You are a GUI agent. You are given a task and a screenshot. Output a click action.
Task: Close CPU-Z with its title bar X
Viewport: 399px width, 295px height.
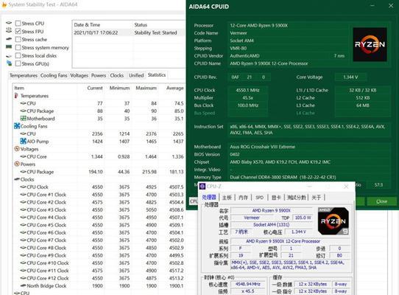click(x=346, y=187)
